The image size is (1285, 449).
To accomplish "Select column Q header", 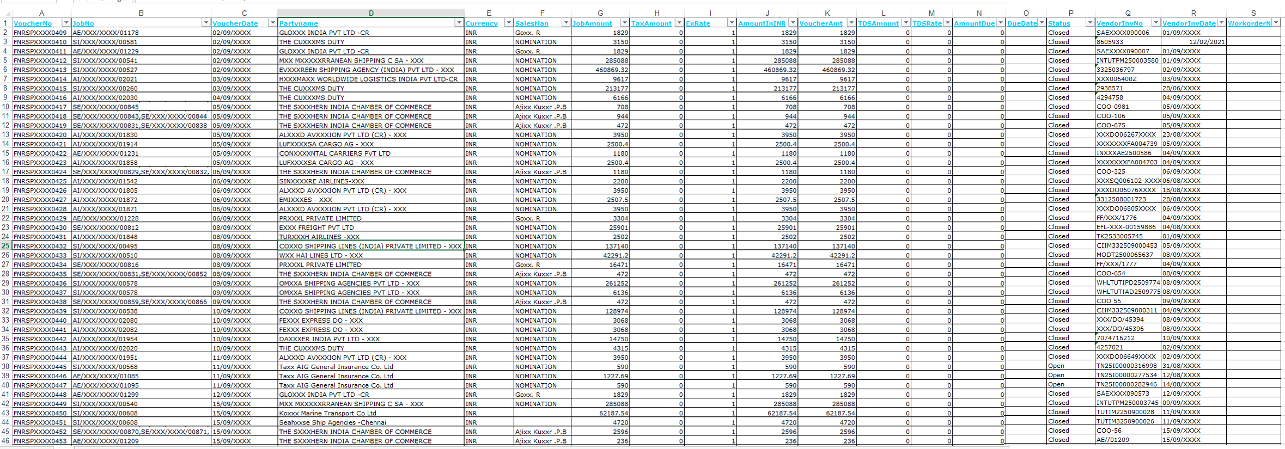I will [1128, 13].
